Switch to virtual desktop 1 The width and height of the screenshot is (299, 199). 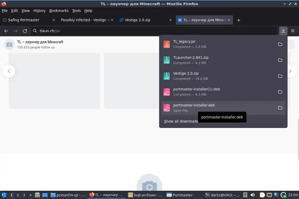point(11,195)
